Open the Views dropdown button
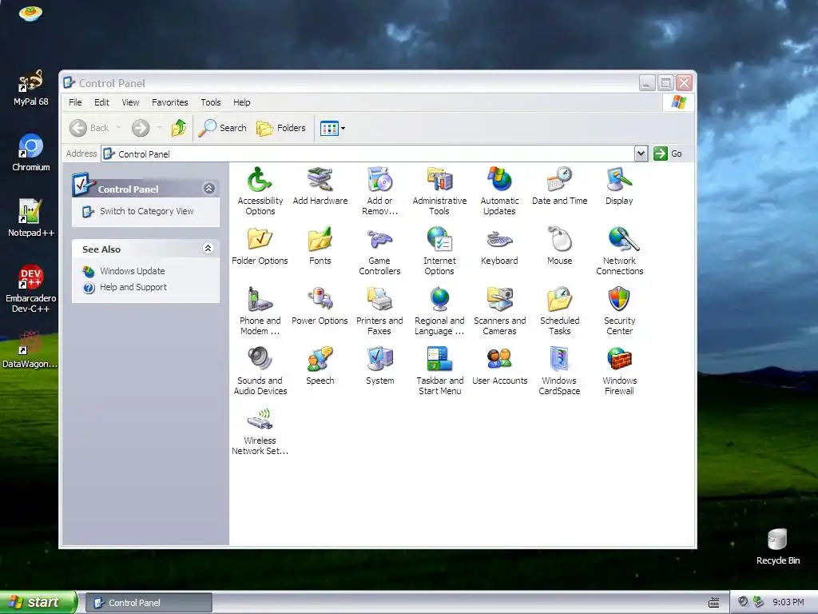This screenshot has height=614, width=818. pyautogui.click(x=332, y=128)
